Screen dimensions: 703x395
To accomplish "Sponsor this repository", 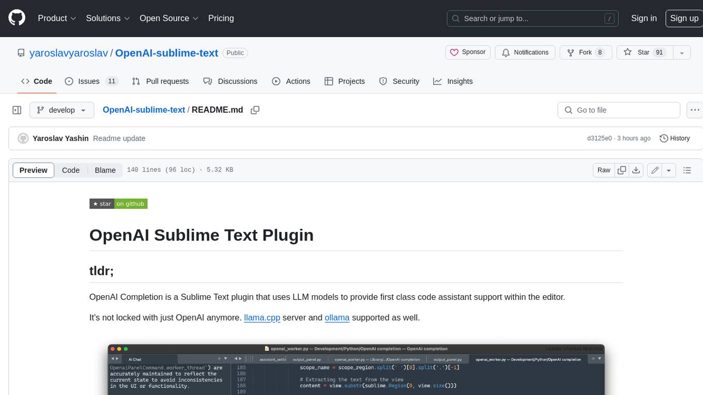I will [x=468, y=52].
